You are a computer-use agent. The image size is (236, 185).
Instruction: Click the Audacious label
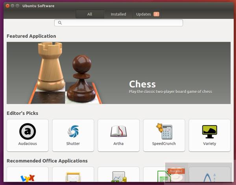click(x=28, y=144)
